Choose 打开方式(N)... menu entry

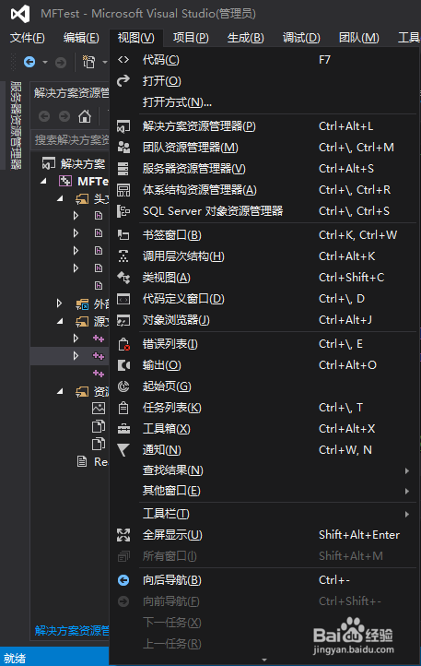tap(263, 102)
